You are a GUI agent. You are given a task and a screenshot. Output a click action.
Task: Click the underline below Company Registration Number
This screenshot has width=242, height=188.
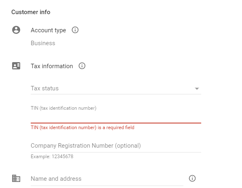point(116,152)
